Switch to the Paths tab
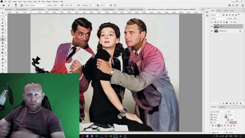The width and height of the screenshot is (245, 138). [x=232, y=11]
